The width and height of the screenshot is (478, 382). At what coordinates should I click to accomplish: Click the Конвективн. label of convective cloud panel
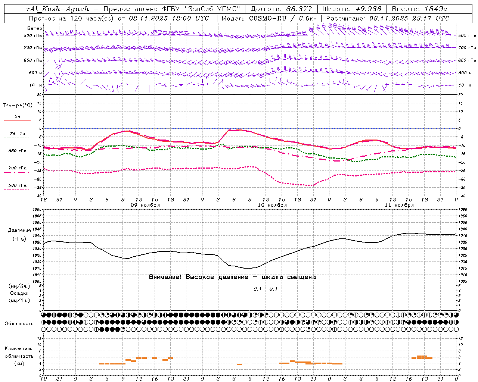coord(19,349)
